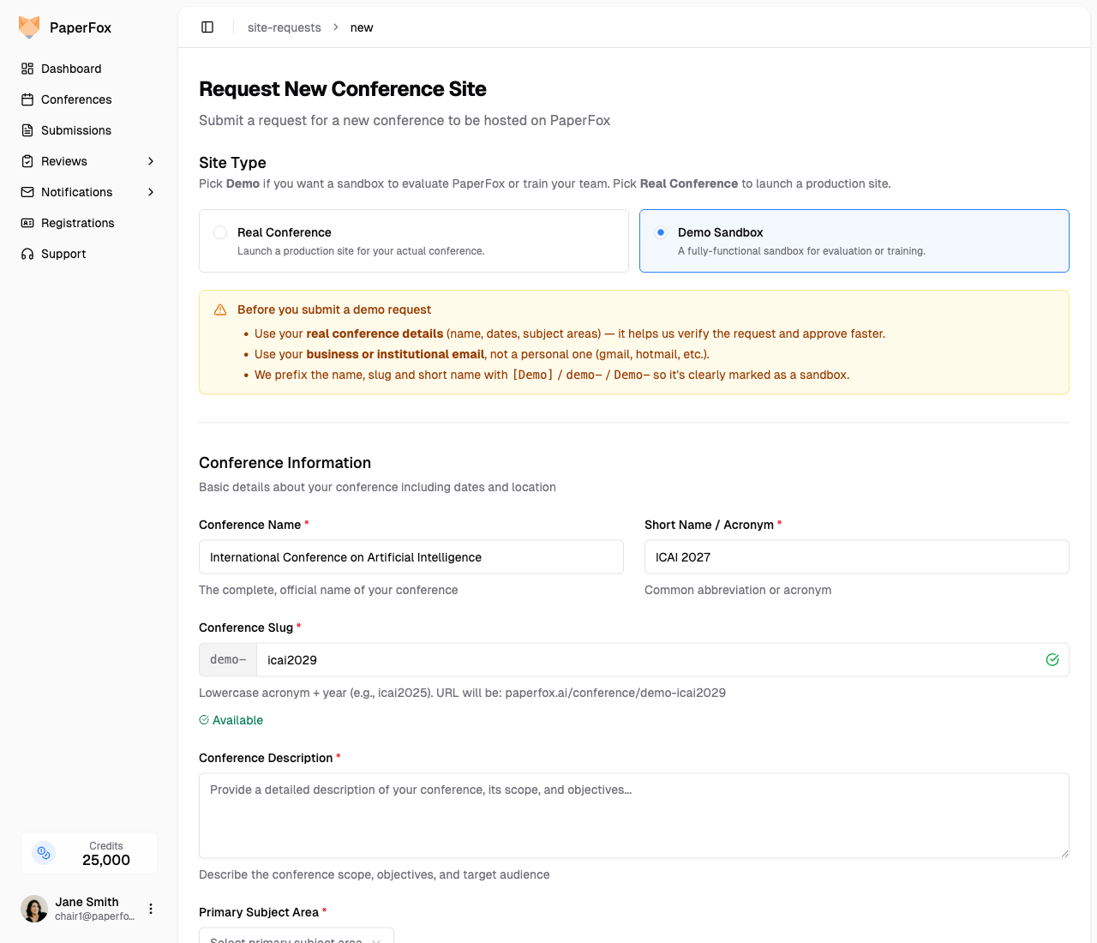Click the PaperFox fox logo
The height and width of the screenshot is (943, 1097).
tap(29, 27)
